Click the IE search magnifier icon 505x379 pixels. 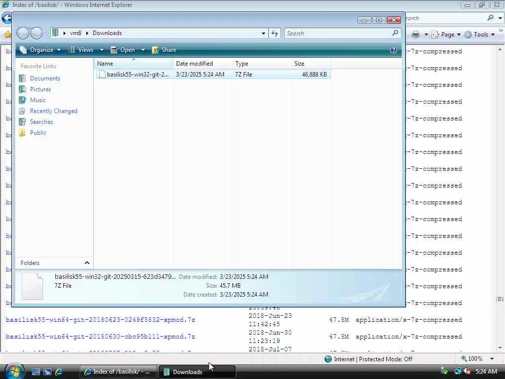[491, 18]
